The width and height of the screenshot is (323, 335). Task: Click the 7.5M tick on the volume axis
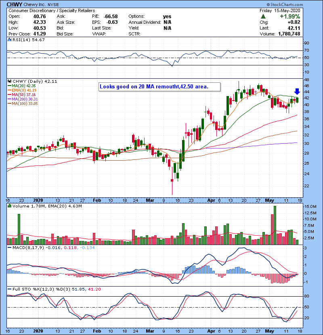309,226
